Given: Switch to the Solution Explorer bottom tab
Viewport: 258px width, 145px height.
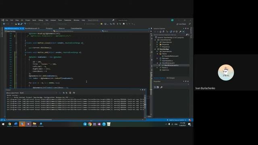Looking at the screenshot, I should pos(160,78).
